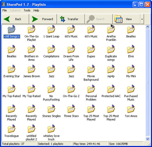The image size is (152, 147).
Task: Select the No Pussyfooting playlist icon
Action: [x=51, y=89]
